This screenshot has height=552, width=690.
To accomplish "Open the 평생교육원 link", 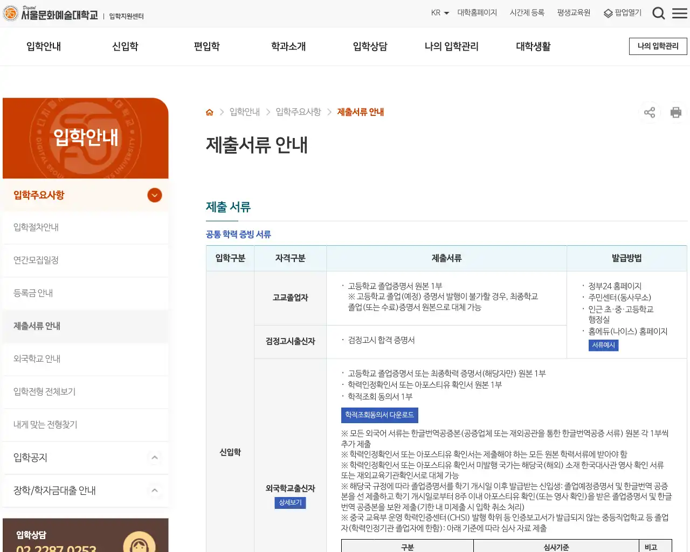I will coord(574,12).
